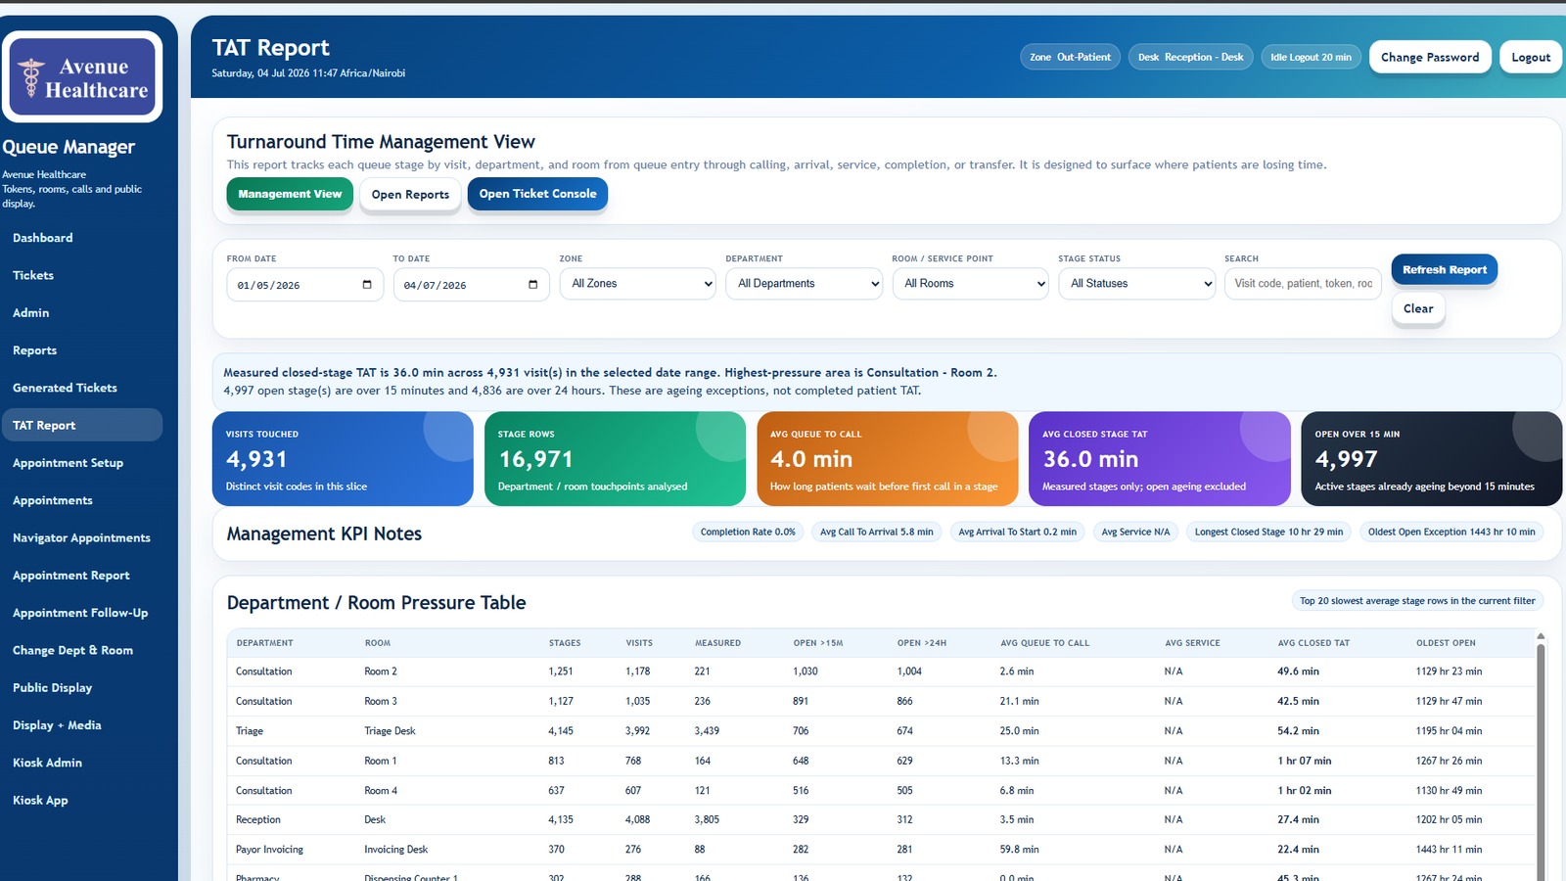Open Change Dept & Room
1566x881 pixels.
tap(82, 650)
